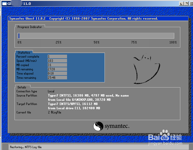193x150 pixels.
Task: Click the window title text 11.0
Action: pos(27,4)
